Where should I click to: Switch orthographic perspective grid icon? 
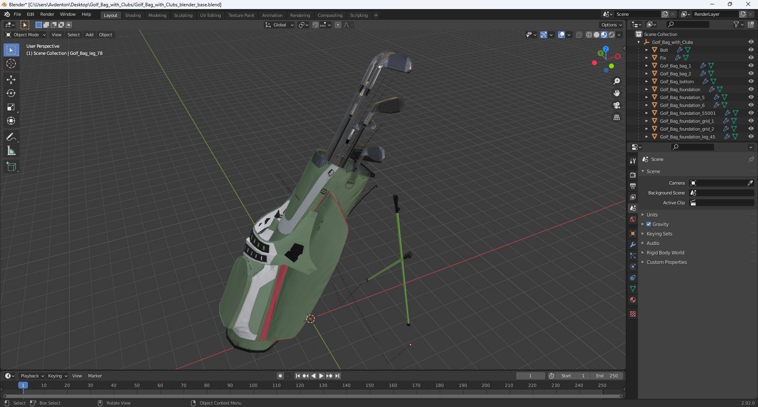pos(617,118)
